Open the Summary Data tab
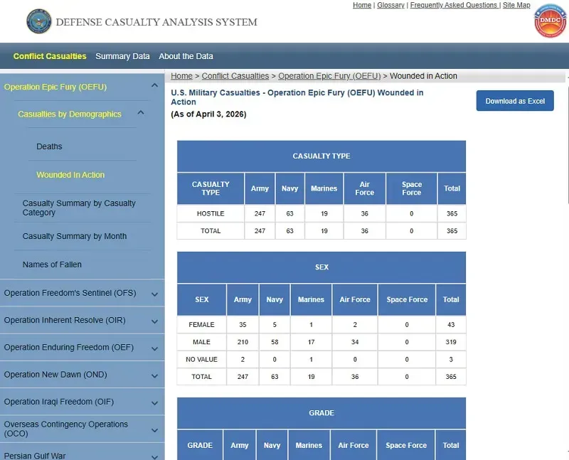This screenshot has height=460, width=569. [122, 56]
